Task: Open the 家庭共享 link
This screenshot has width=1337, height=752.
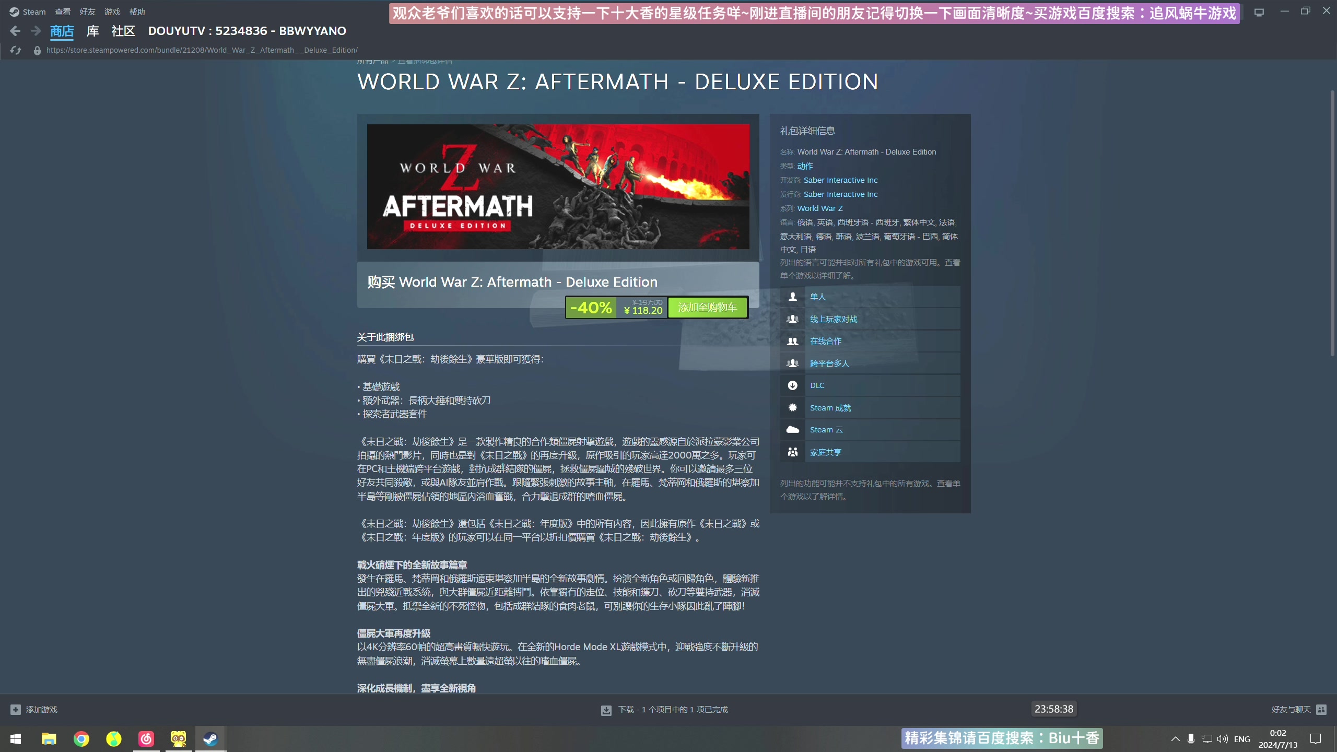Action: coord(826,452)
